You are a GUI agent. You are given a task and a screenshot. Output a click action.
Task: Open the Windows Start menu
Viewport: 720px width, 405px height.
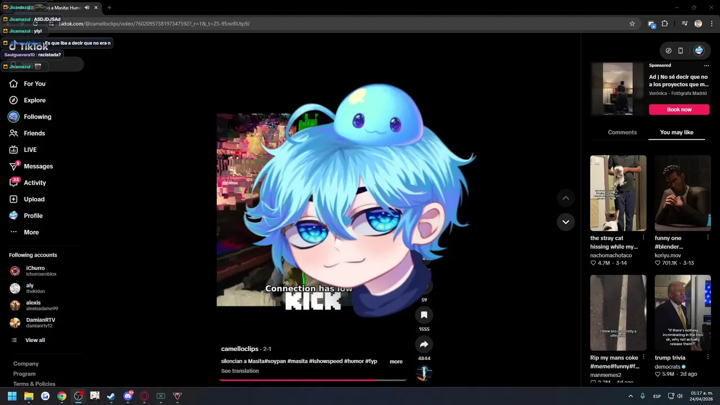tap(12, 396)
